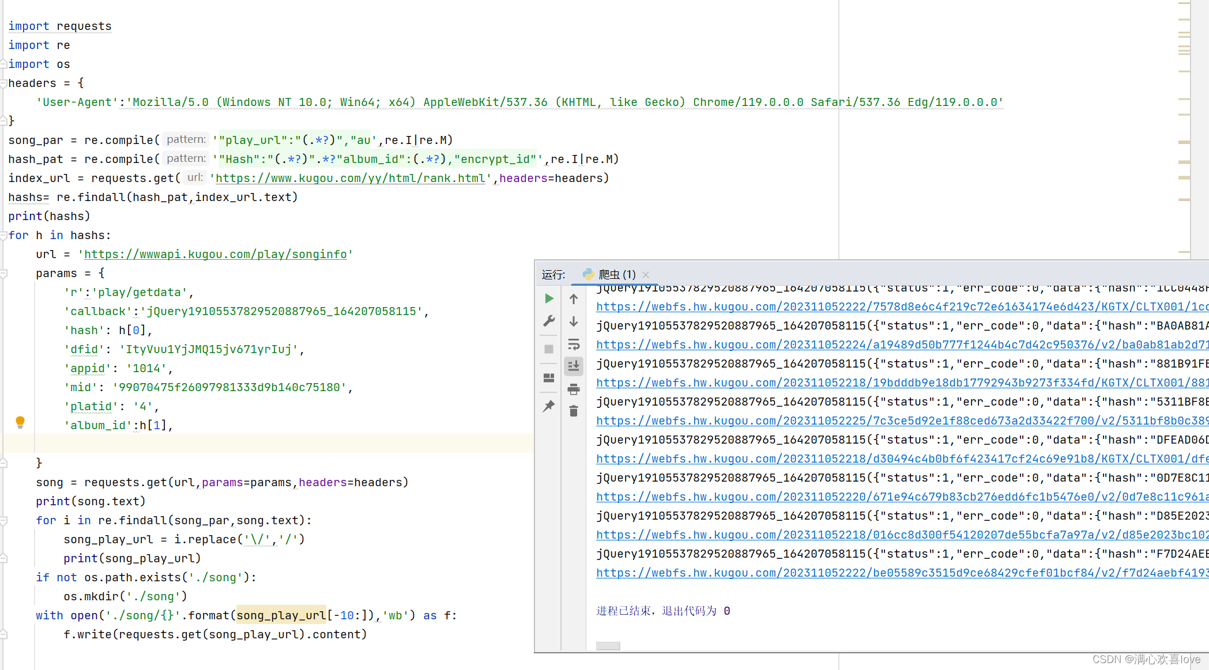Close the 爬虫 (1) run tab
The image size is (1209, 670).
point(646,275)
